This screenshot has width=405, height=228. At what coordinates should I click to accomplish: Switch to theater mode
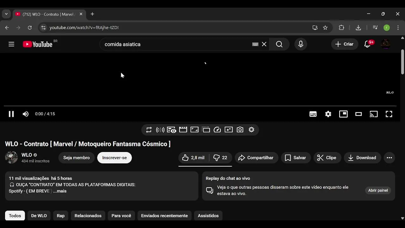(358, 114)
